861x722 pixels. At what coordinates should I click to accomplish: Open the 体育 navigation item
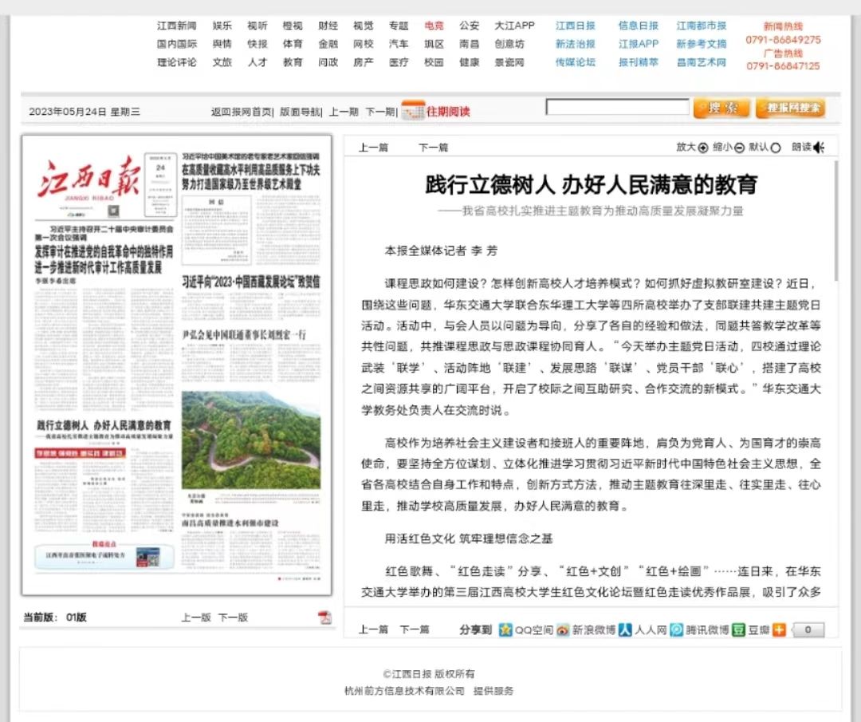tap(293, 44)
